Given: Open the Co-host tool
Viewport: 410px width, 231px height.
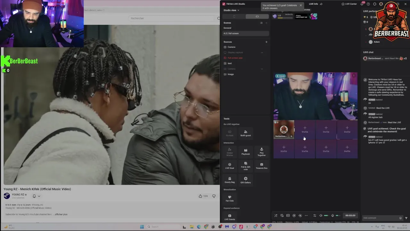Looking at the screenshot, I should click(x=230, y=133).
